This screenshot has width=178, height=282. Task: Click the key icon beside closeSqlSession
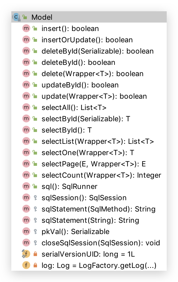point(35,243)
